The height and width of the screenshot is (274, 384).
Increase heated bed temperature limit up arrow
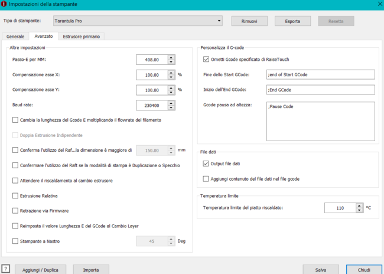tap(359, 206)
